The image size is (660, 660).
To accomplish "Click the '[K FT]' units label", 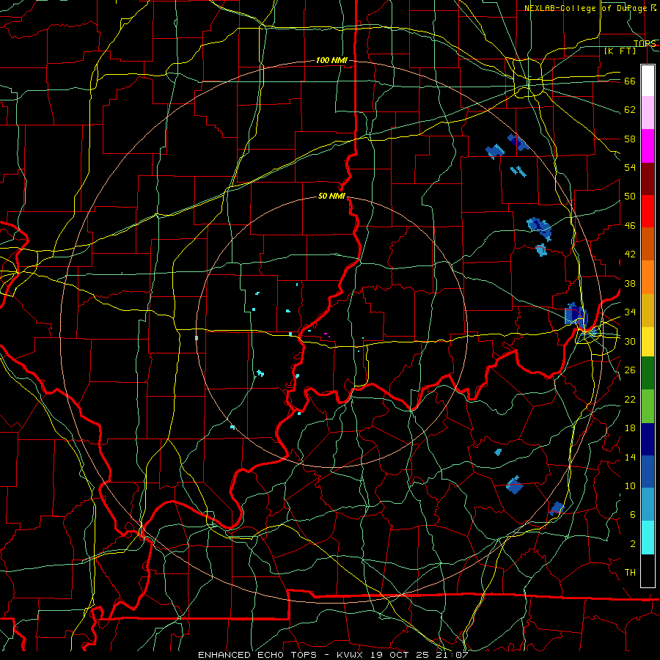I will tap(620, 51).
